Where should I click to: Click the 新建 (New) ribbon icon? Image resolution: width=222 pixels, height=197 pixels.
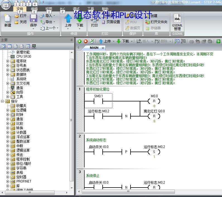pos(8,21)
